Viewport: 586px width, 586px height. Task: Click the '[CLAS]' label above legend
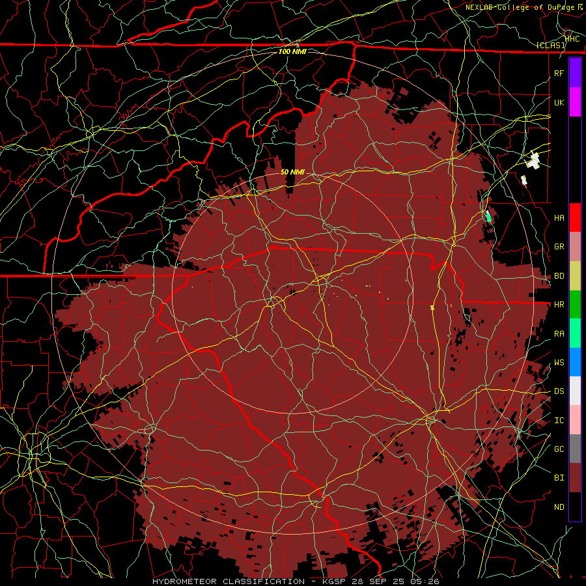(551, 46)
